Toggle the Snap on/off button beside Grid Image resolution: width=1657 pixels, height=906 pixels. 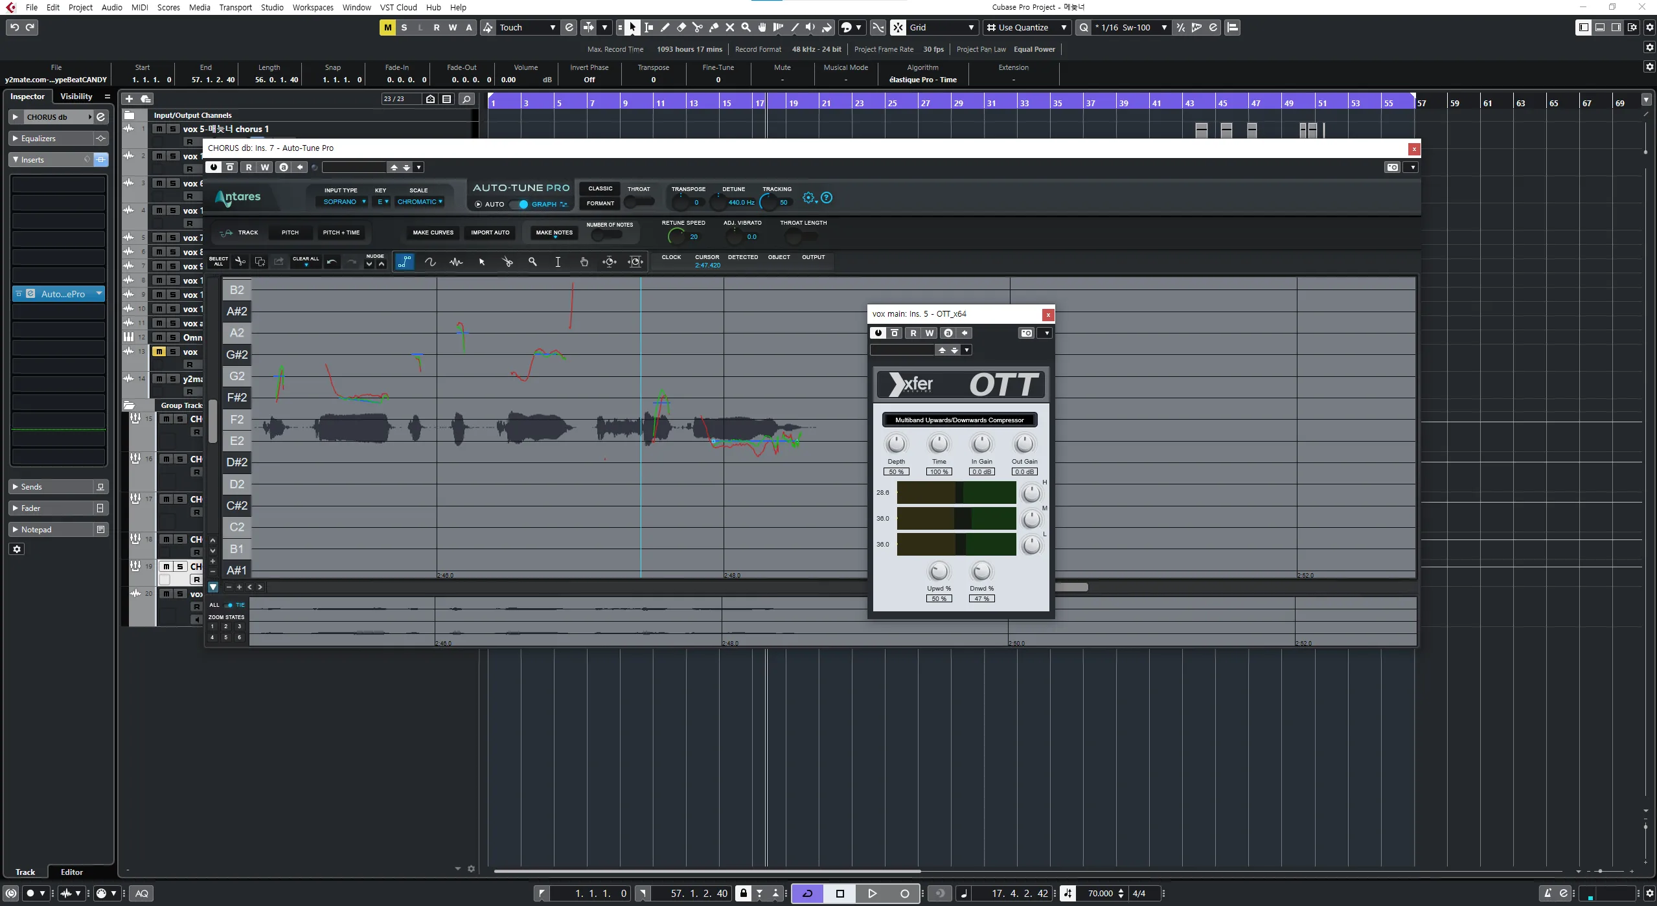click(898, 27)
